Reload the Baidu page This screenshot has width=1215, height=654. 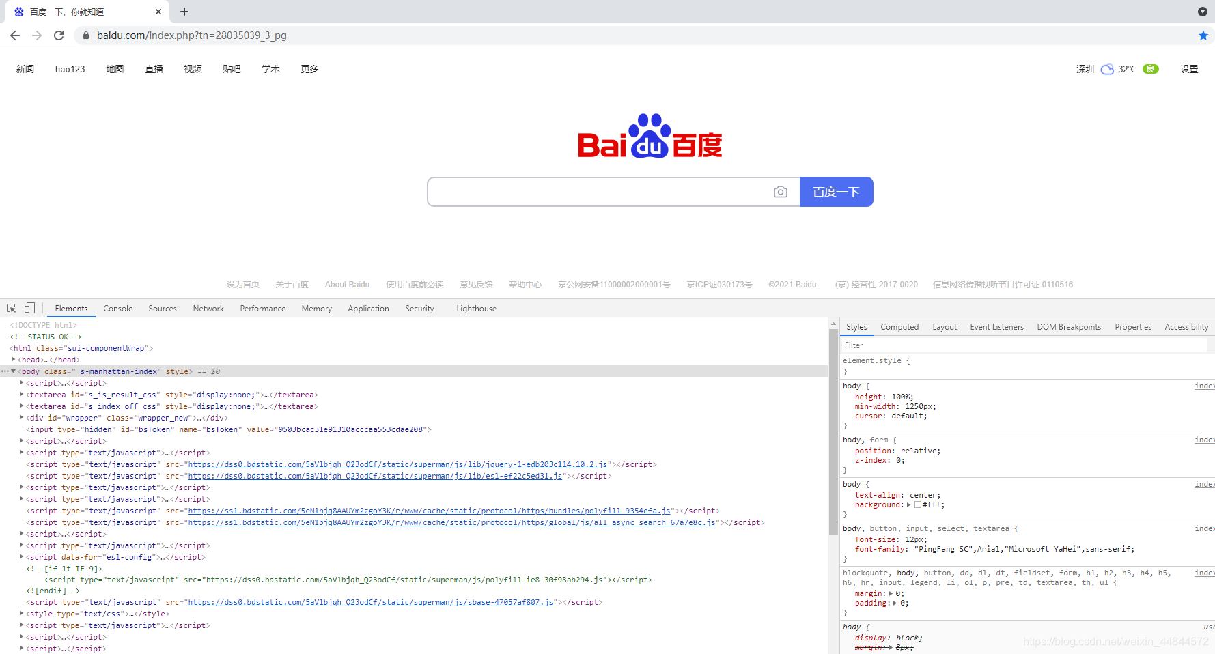pos(59,35)
